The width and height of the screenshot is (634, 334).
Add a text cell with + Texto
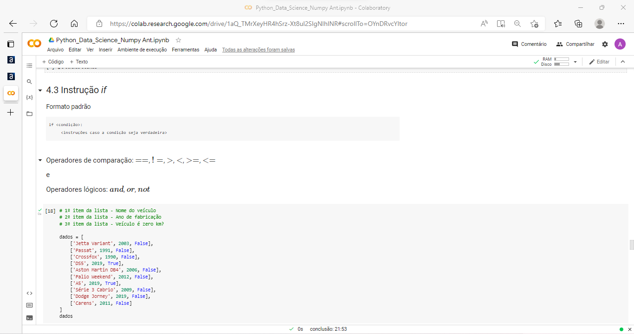[78, 62]
